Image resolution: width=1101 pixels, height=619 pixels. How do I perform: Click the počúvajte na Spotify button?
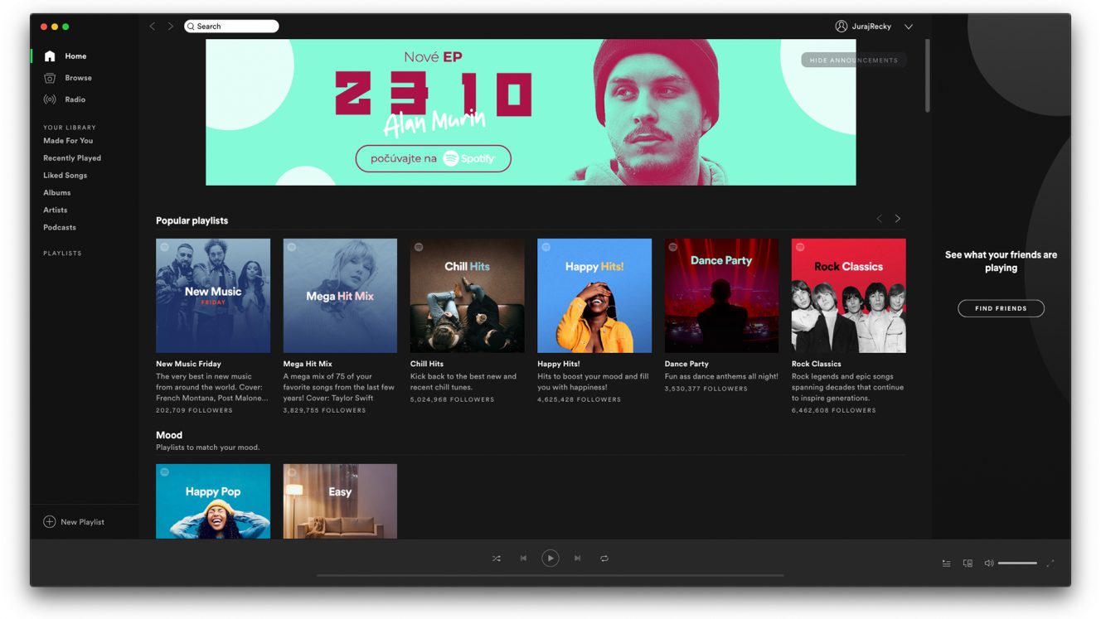click(433, 158)
